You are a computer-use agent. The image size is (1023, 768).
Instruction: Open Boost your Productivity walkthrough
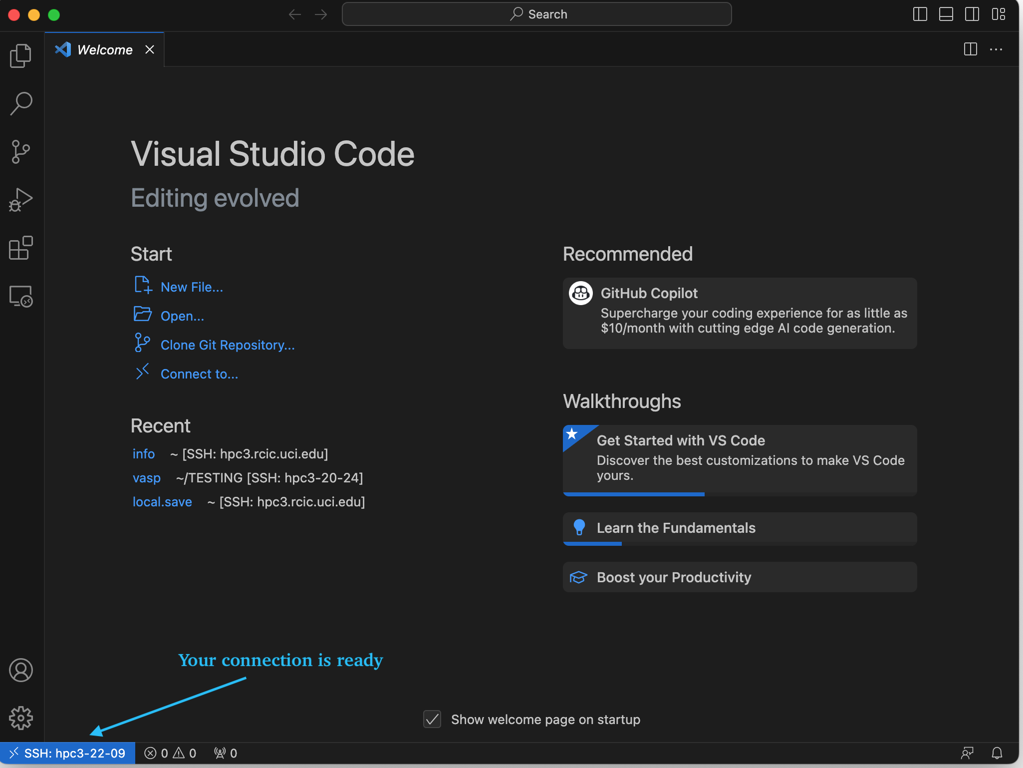click(740, 577)
